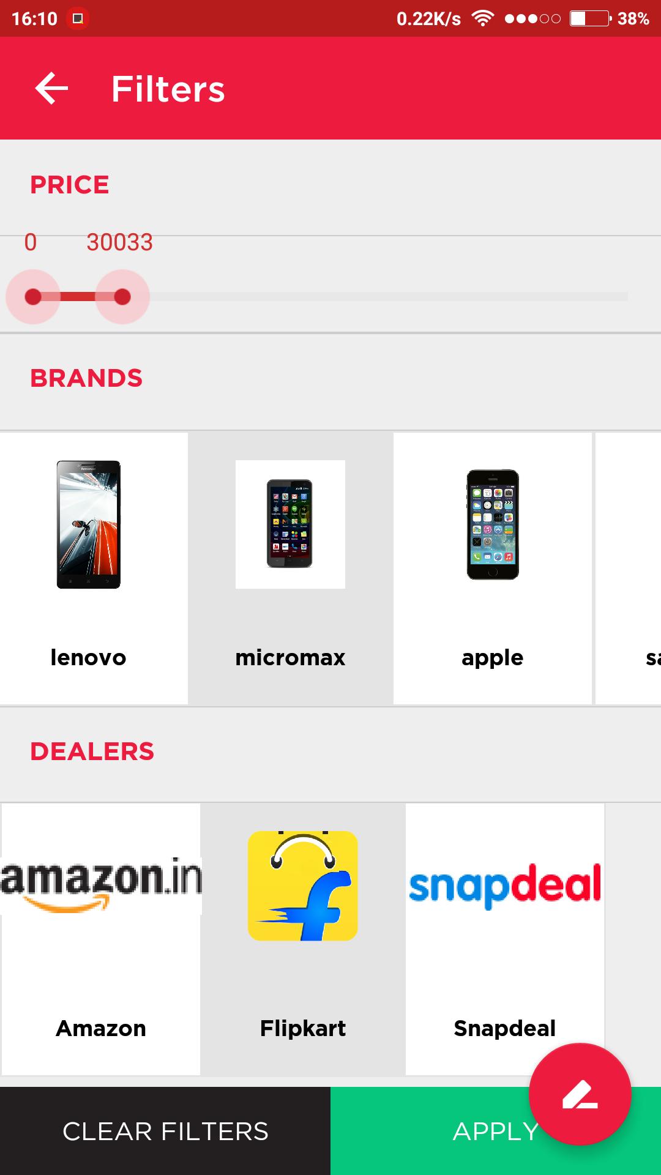Click the minimum price slider handle
The image size is (661, 1175).
tap(33, 297)
